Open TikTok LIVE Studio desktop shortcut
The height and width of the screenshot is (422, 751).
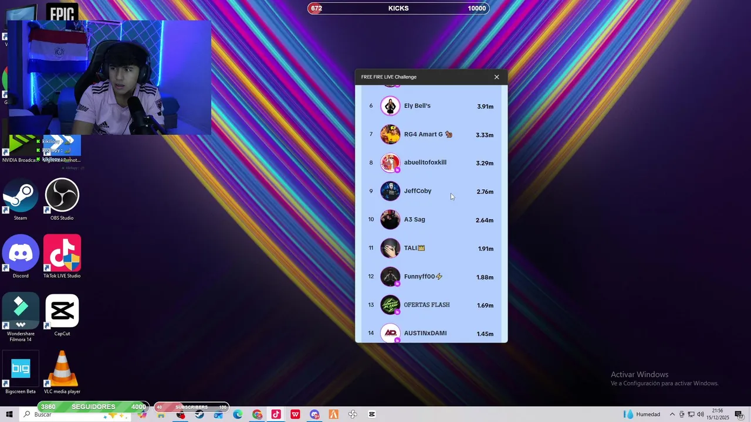tap(62, 257)
